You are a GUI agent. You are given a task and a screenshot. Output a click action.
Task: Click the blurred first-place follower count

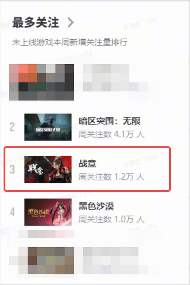click(116, 87)
